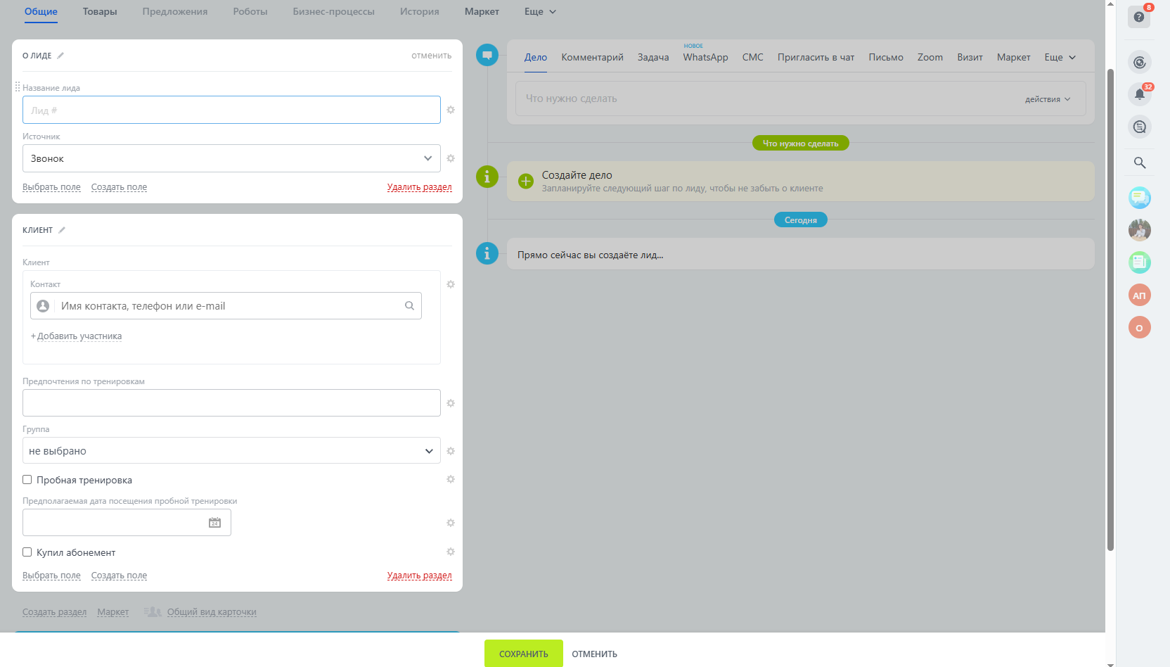Open notifications bell with 32 badge
This screenshot has height=667, width=1170.
pyautogui.click(x=1139, y=94)
